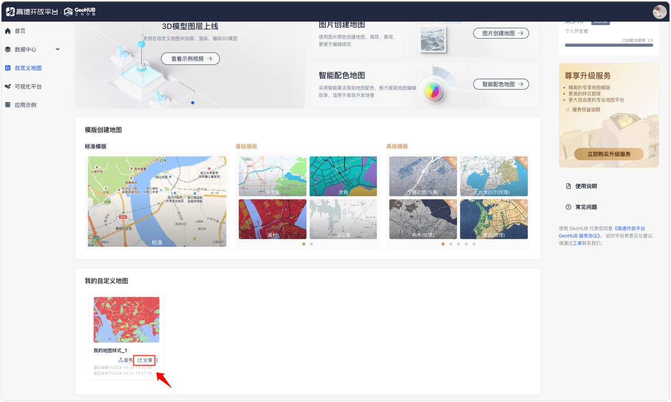Viewport: 671px width, 402px height.
Task: Click 立即购买升级服务 button
Action: [609, 154]
